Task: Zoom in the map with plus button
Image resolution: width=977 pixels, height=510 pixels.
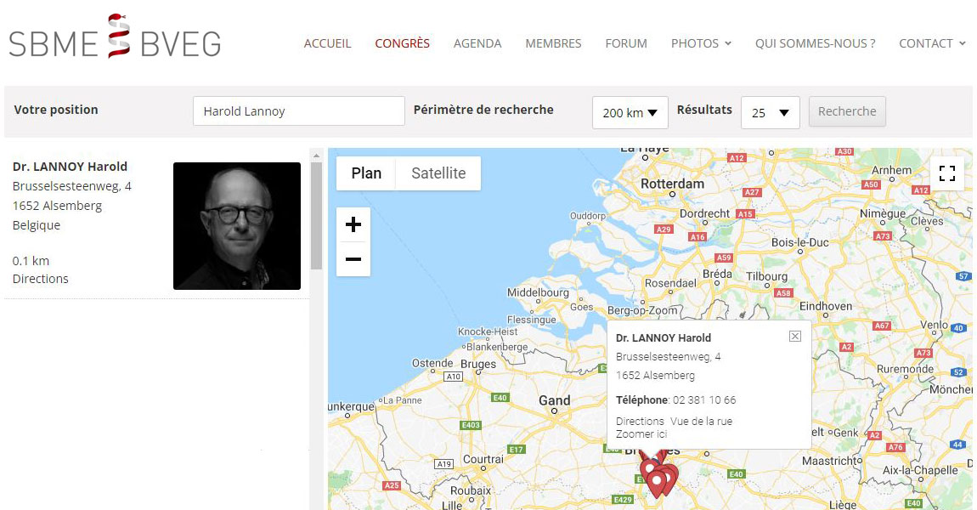Action: tap(353, 224)
